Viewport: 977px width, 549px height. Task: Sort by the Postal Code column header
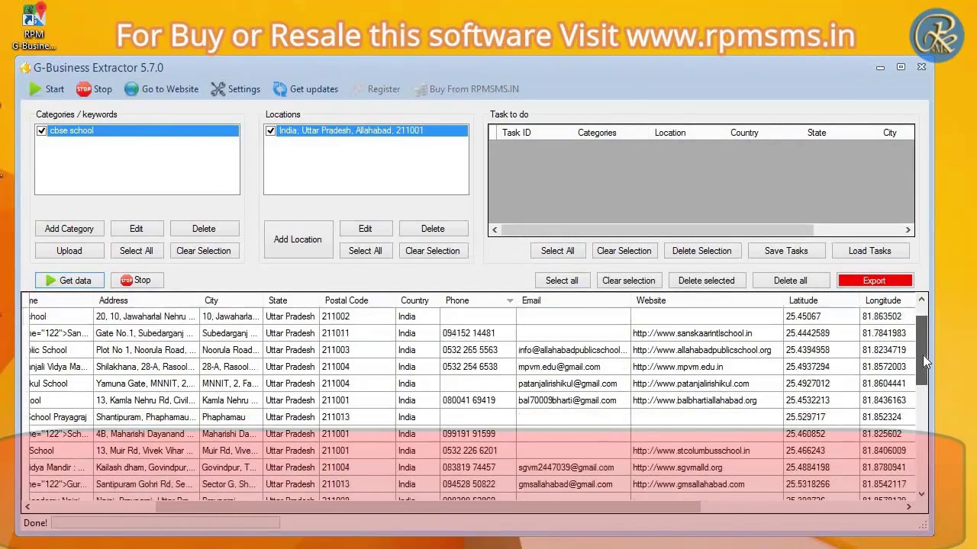(357, 301)
